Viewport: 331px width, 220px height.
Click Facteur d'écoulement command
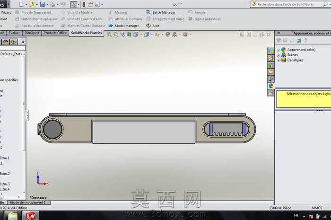point(35,26)
